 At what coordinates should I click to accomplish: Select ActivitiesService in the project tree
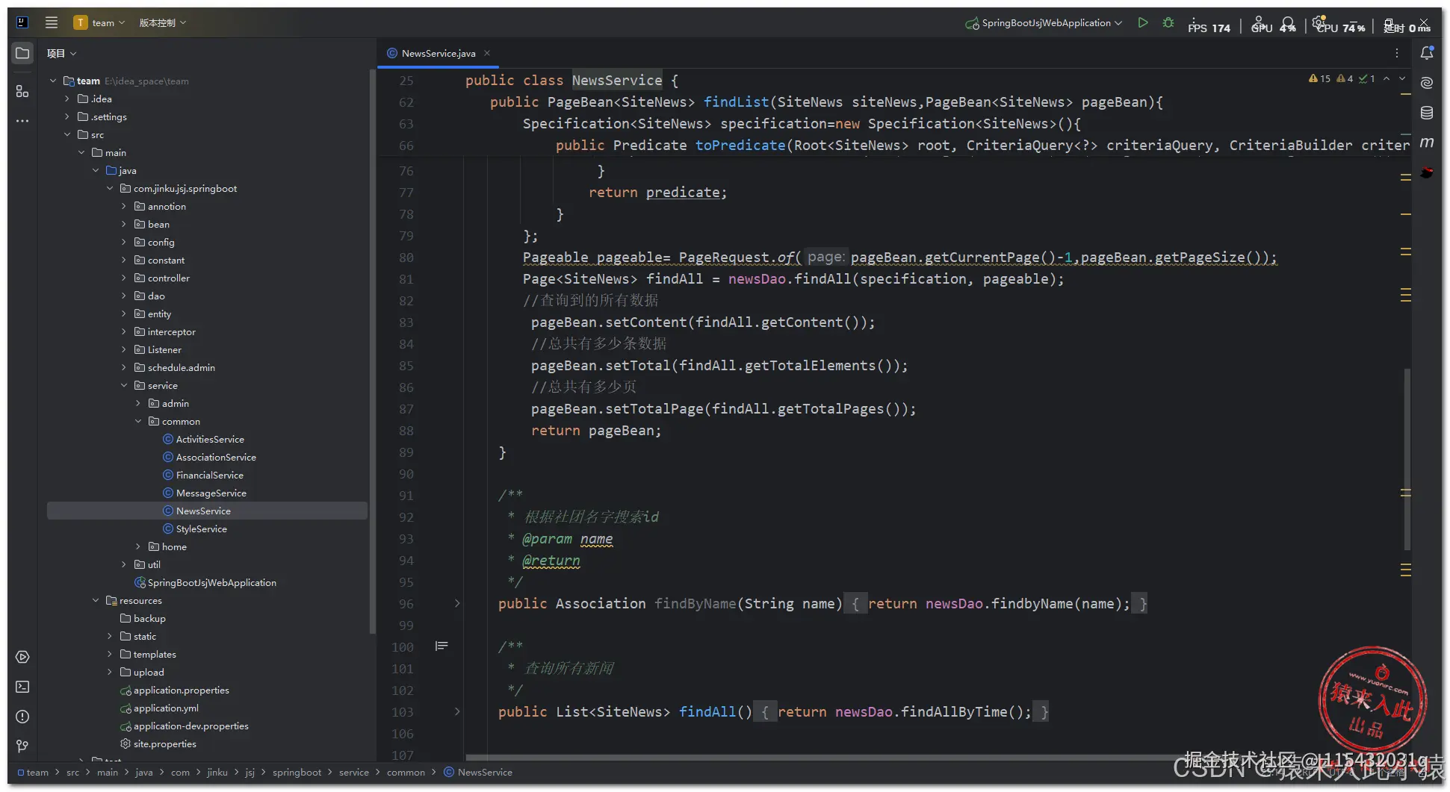pos(210,439)
